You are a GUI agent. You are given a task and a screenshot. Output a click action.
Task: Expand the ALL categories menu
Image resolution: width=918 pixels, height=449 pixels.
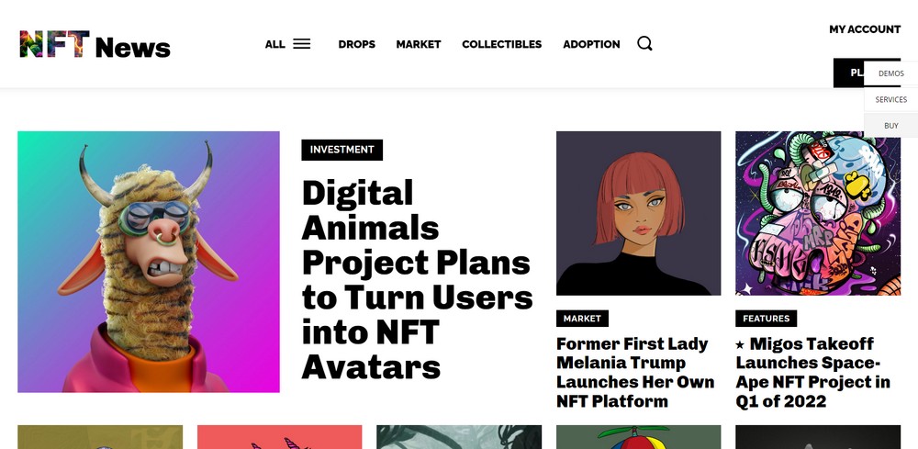275,44
